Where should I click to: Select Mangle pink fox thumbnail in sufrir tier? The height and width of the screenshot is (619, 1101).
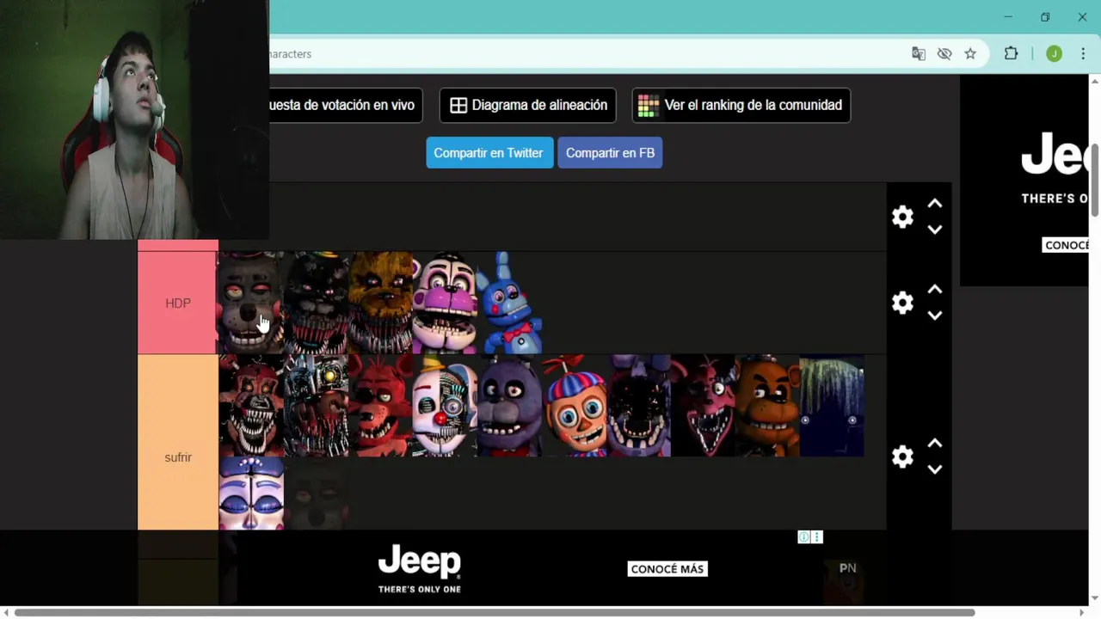[703, 406]
